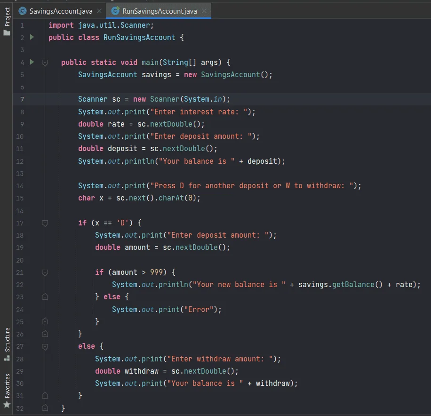Collapse the if (amount > 999) block
Viewport: 431px width, 416px height.
tap(45, 272)
